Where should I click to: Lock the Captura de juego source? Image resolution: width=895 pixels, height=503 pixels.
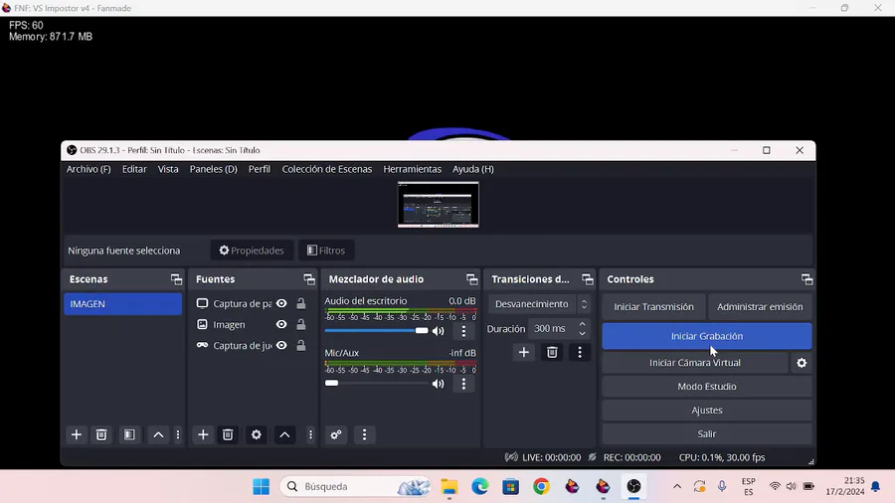coord(300,346)
